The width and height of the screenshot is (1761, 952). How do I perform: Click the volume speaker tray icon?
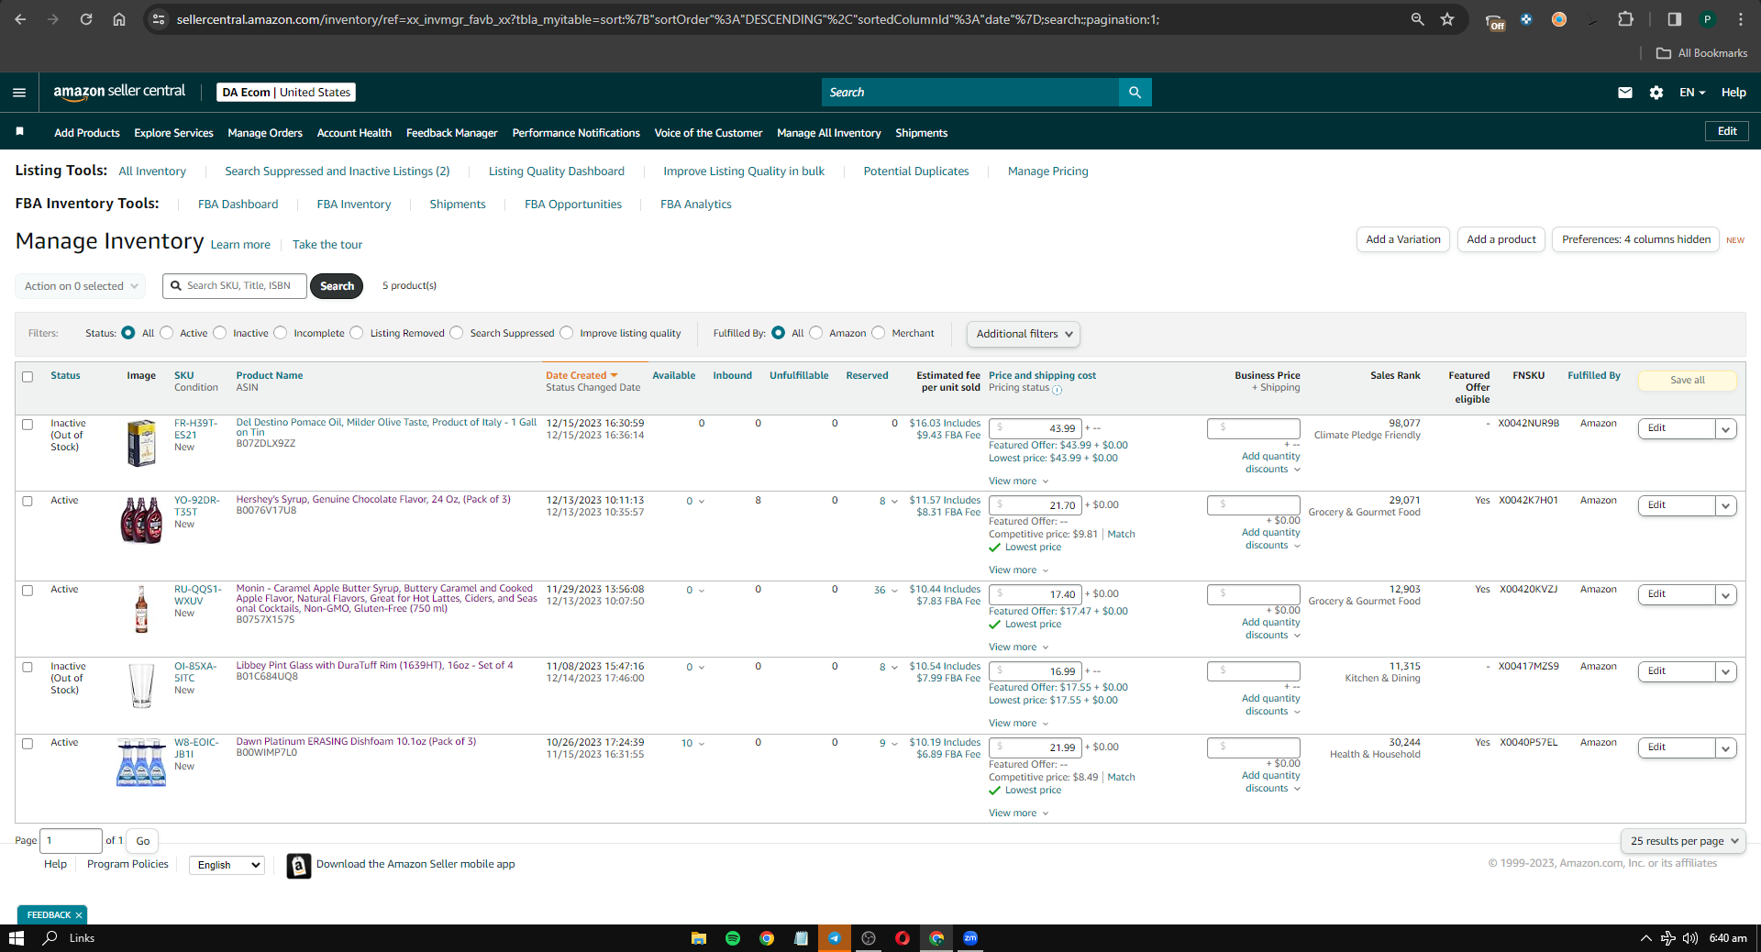1690,938
